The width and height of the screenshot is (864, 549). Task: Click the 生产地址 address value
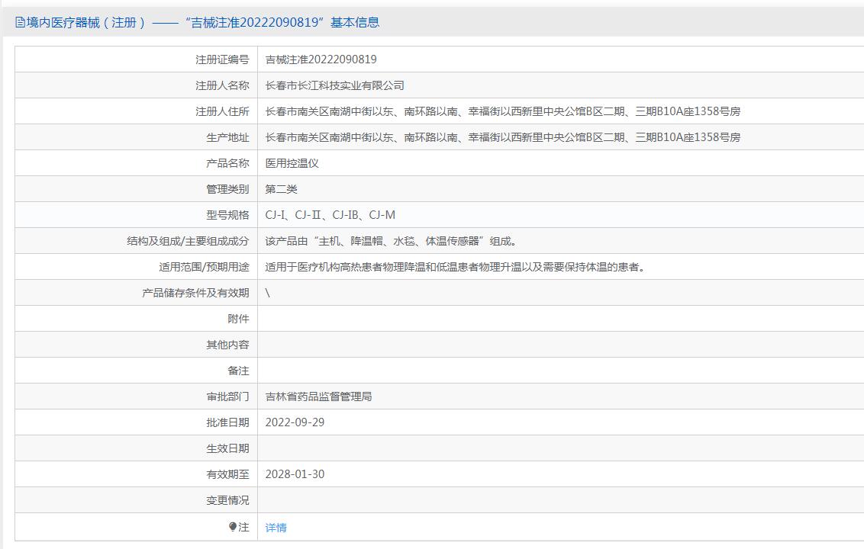502,137
